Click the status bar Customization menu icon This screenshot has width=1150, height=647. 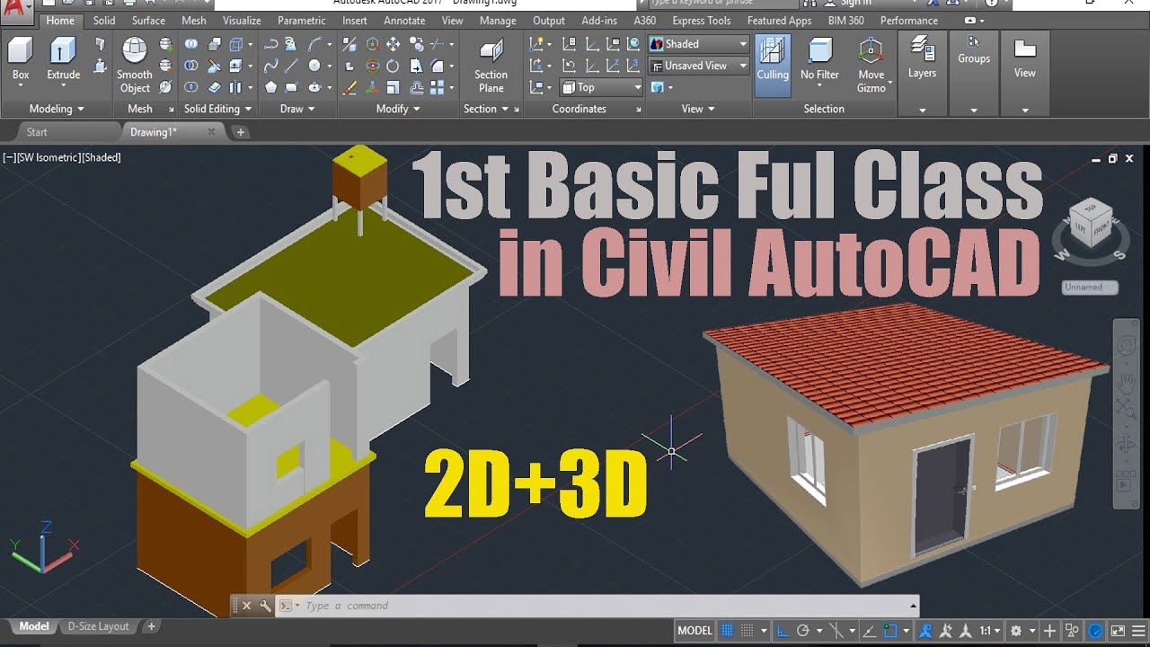coord(1138,631)
